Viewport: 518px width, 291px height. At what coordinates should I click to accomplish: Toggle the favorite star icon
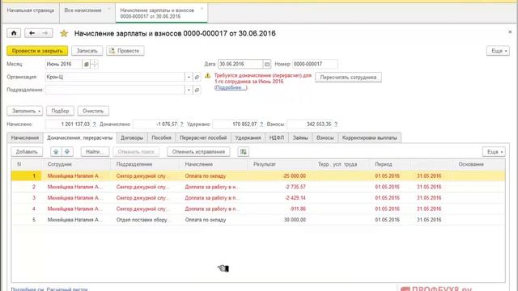point(64,33)
